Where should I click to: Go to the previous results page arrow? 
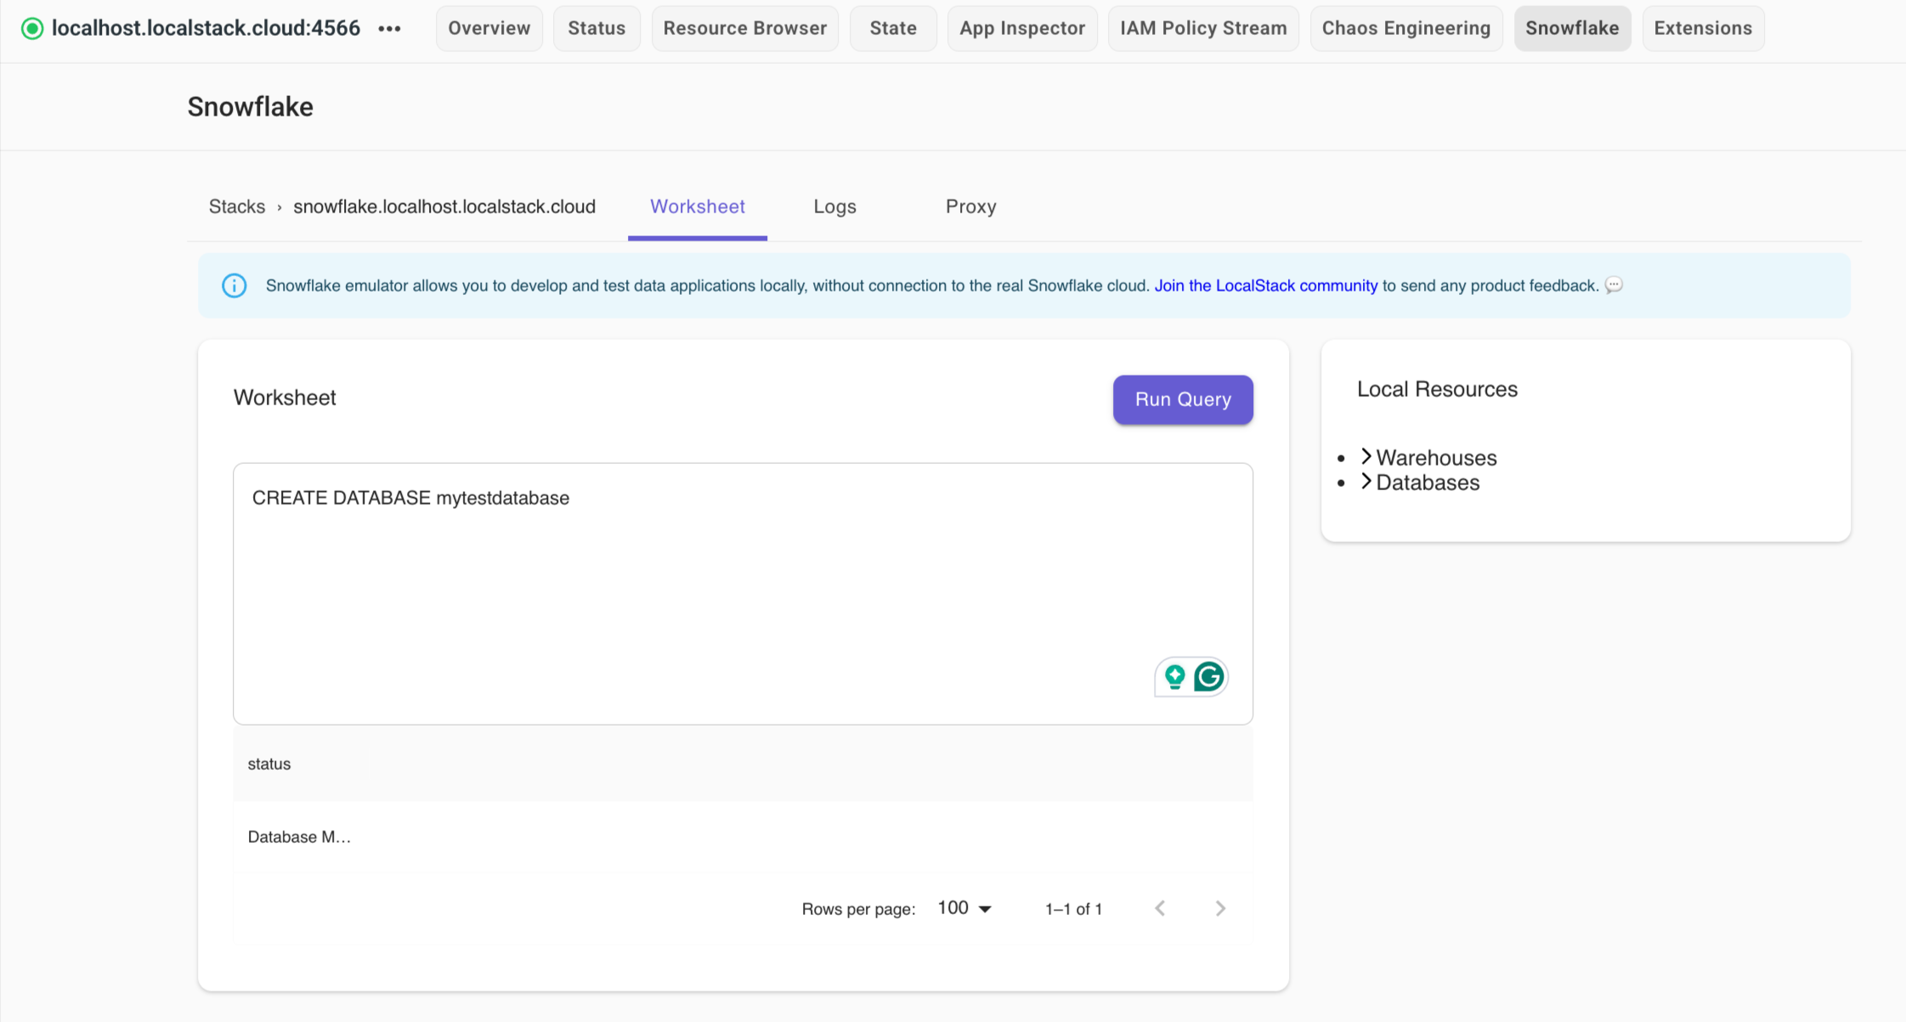1160,908
